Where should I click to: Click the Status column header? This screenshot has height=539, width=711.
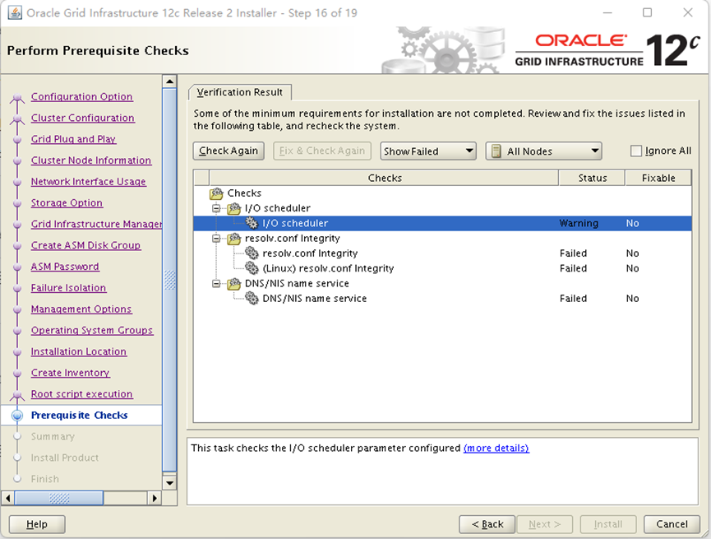pyautogui.click(x=592, y=178)
